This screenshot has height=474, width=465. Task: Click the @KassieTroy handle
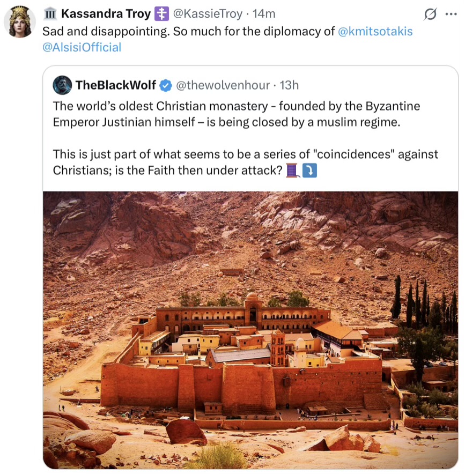[208, 14]
